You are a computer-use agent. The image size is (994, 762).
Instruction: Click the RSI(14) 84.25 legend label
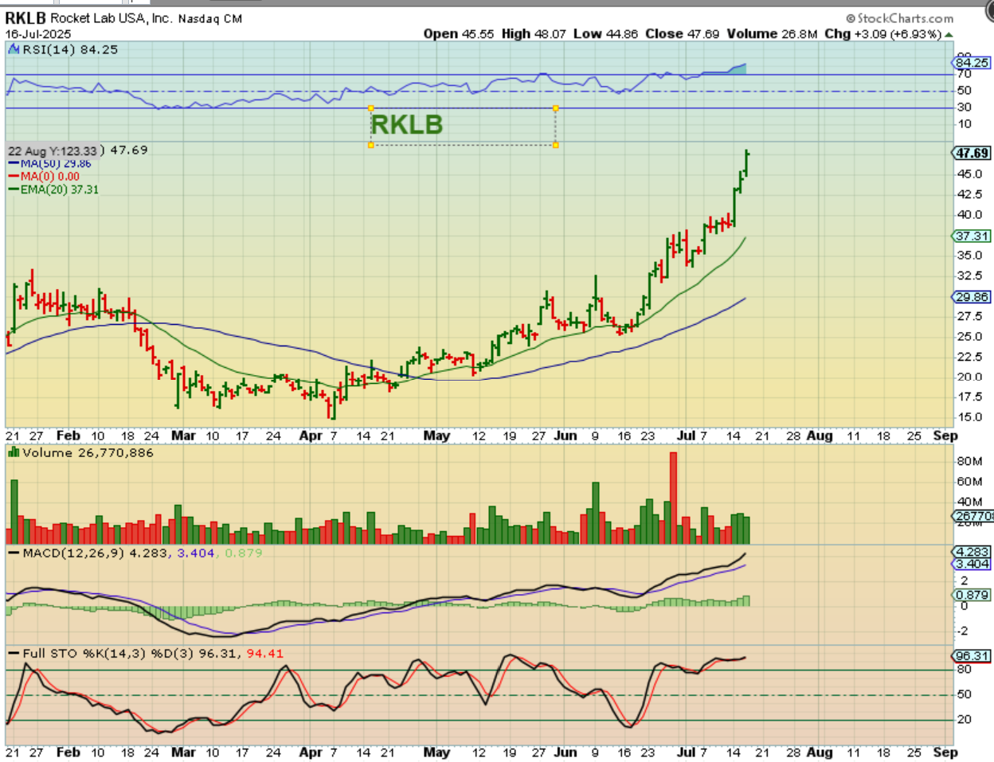pyautogui.click(x=70, y=49)
